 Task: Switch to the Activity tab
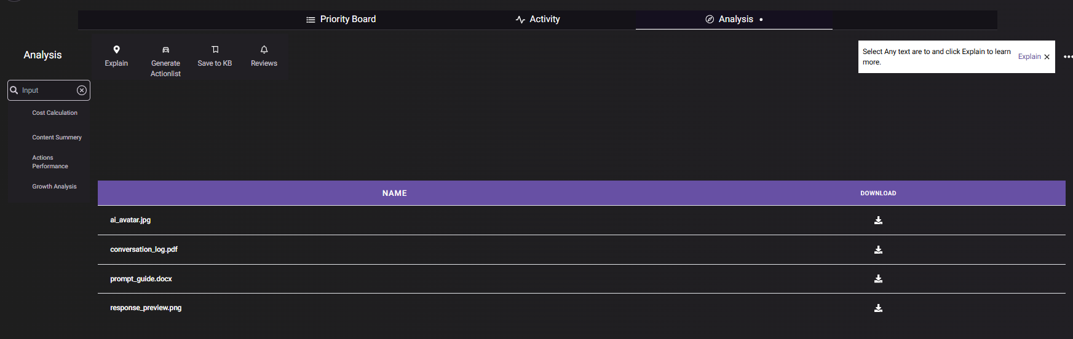click(538, 19)
